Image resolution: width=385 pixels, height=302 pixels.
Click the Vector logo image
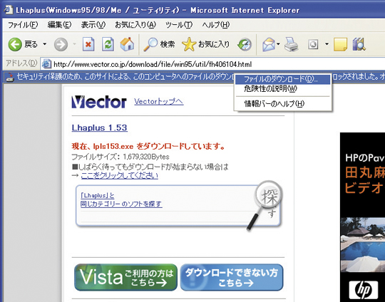tap(99, 102)
